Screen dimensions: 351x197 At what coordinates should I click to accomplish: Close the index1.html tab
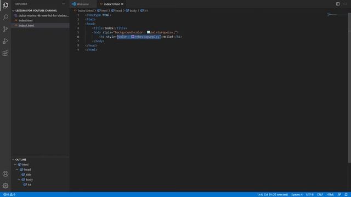122,4
